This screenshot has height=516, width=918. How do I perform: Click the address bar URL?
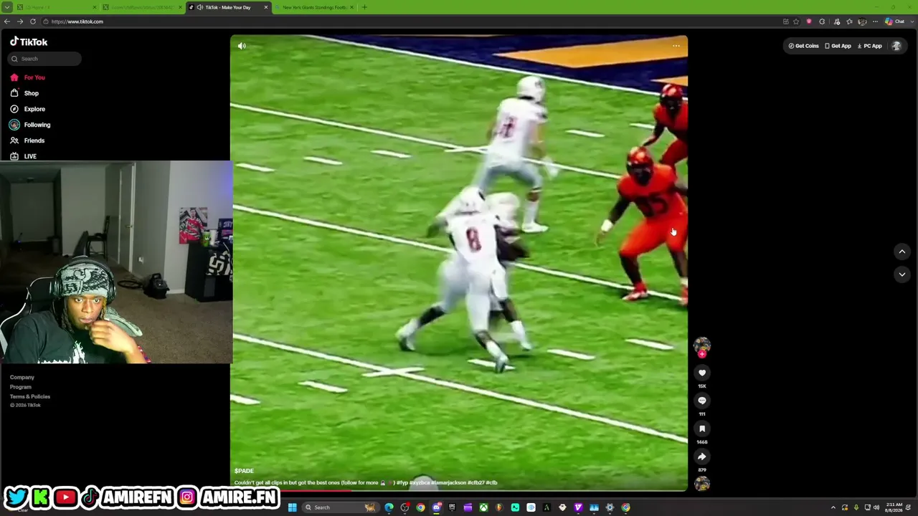(x=77, y=21)
